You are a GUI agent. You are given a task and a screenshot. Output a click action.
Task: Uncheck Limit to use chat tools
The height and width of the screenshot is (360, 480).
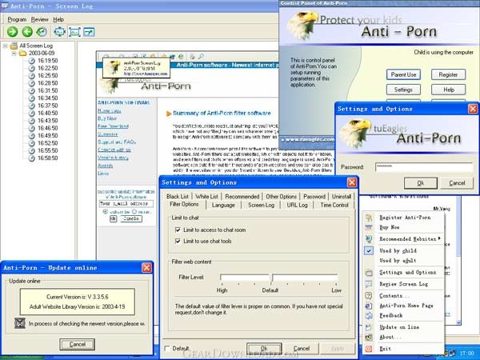click(x=178, y=242)
